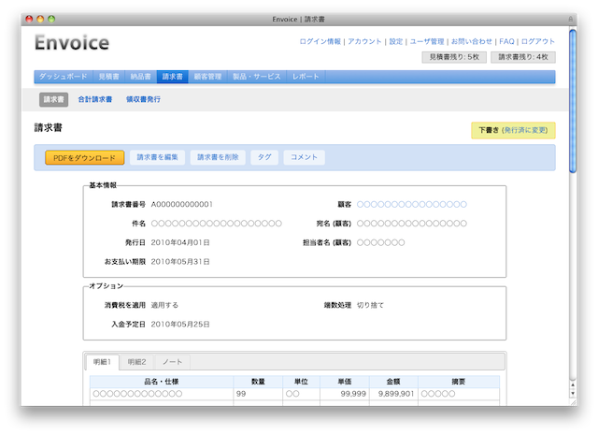The image size is (598, 435).
Task: Open the タグ button
Action: click(x=264, y=157)
